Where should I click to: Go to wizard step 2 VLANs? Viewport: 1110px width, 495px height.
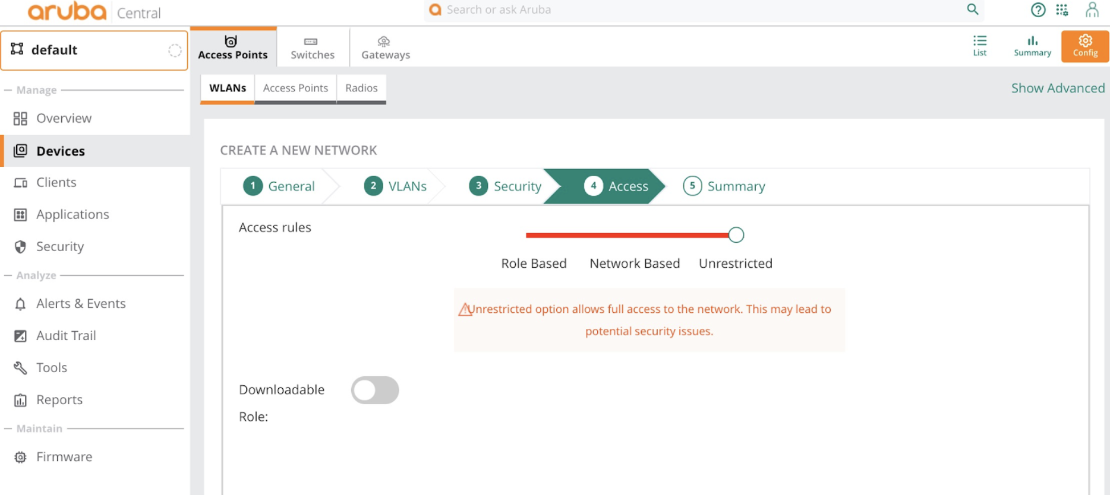[x=395, y=186]
